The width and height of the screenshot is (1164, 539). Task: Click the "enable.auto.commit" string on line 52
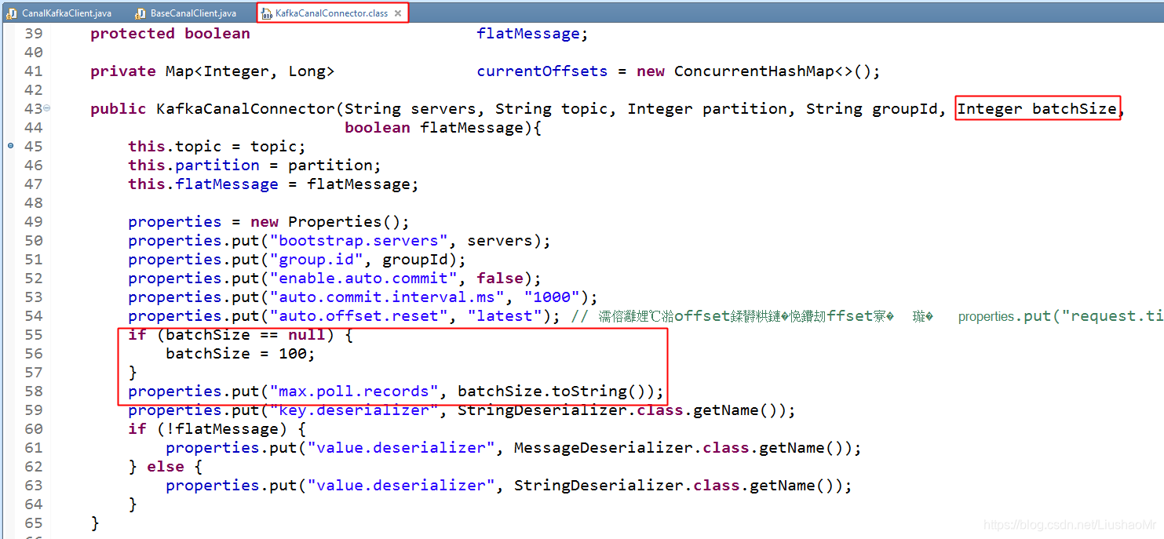363,279
